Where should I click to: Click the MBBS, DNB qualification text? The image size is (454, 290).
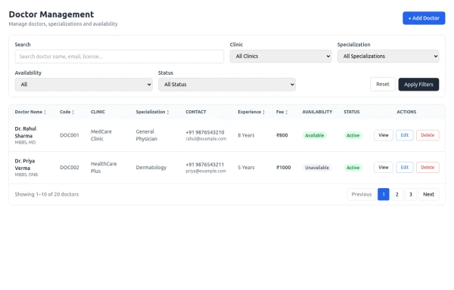(26, 174)
